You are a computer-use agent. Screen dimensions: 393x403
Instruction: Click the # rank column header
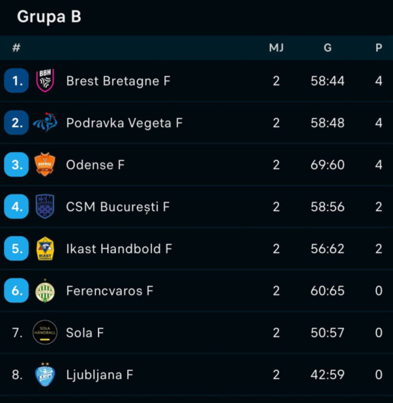pos(16,48)
